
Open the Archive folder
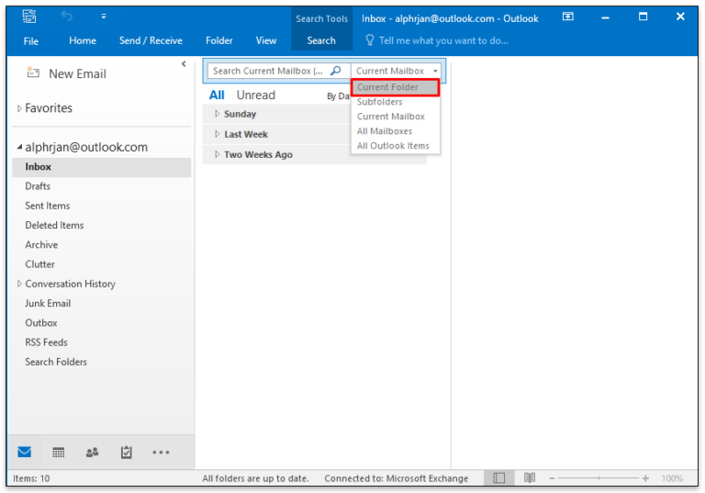pos(41,245)
